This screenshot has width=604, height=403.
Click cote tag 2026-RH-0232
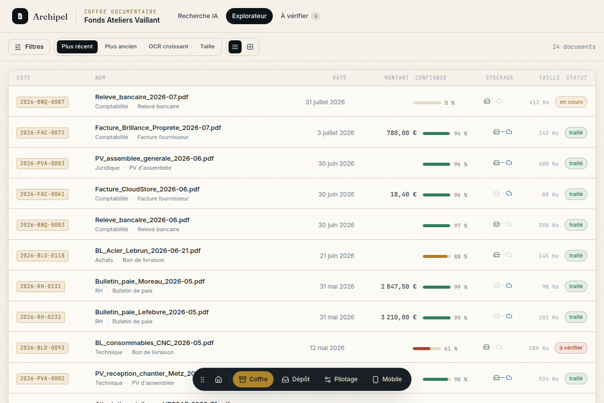point(41,317)
